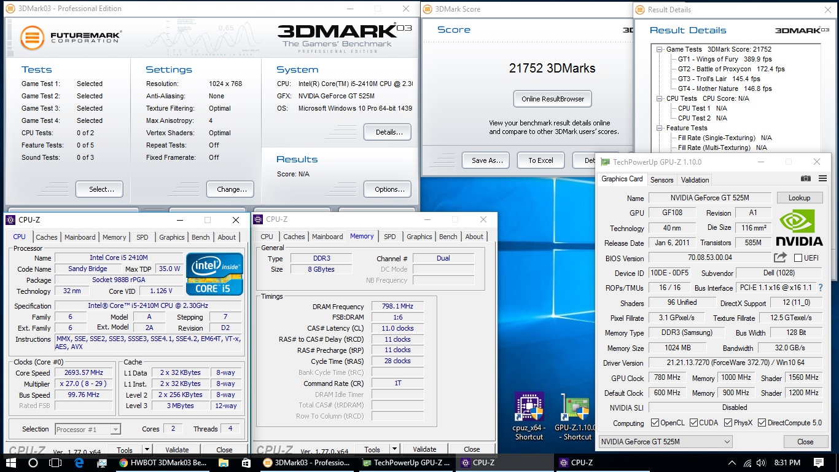This screenshot has height=472, width=839.
Task: Open Tools dropdown arrow in CPU-Z Memory window
Action: tap(394, 450)
